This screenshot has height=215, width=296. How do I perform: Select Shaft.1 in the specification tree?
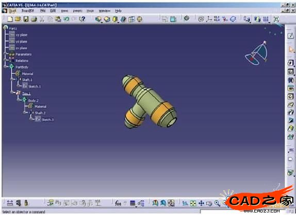(x=27, y=80)
